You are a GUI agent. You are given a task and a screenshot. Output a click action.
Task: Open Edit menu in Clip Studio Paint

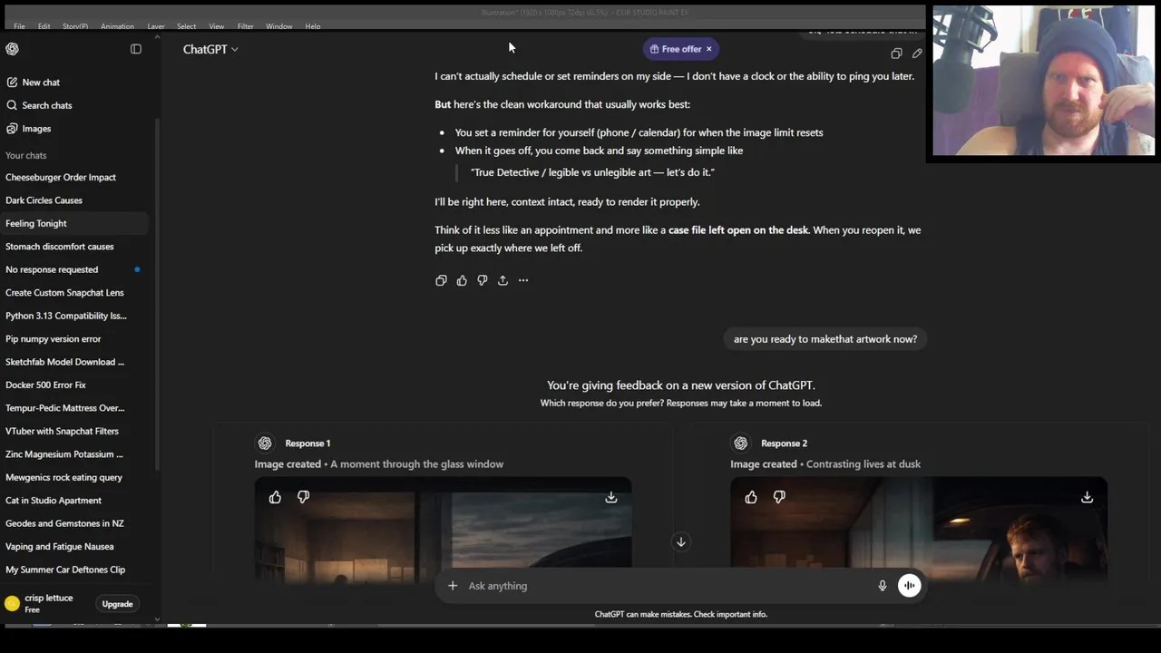coord(44,26)
